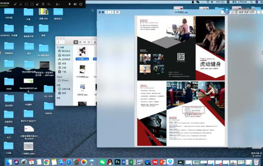Select iCloud Drive in Finder sidebar
Viewport: 263px width, 166px height.
point(64,80)
